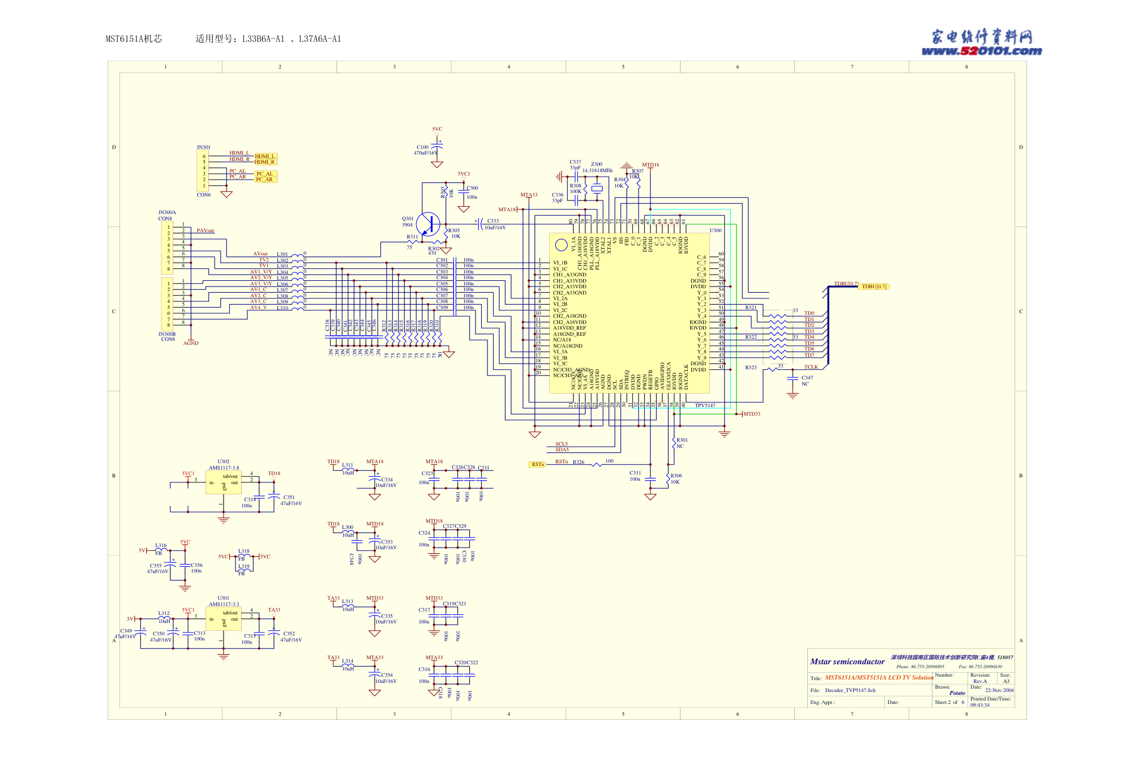Click the JN301 connector label

[203, 147]
